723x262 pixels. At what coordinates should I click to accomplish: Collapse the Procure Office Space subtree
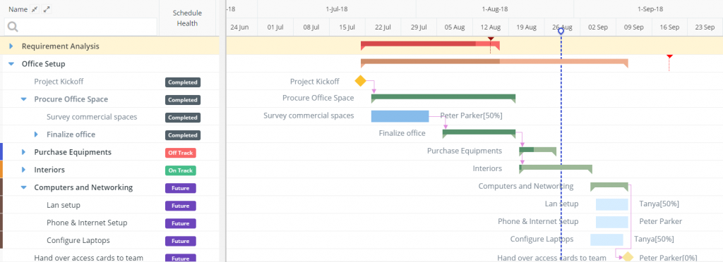click(x=23, y=99)
